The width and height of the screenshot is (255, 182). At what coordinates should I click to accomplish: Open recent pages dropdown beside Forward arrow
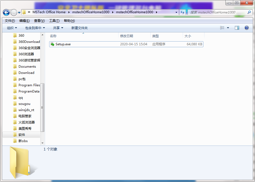click(x=19, y=13)
